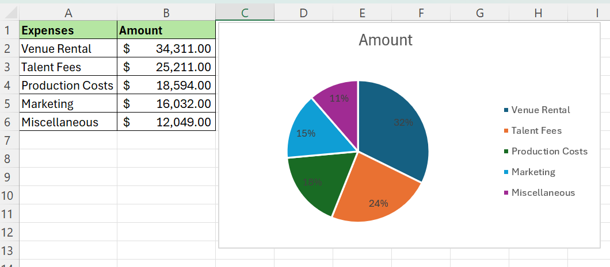Select the Talent Fees legend entry
The height and width of the screenshot is (267, 610).
tap(536, 130)
